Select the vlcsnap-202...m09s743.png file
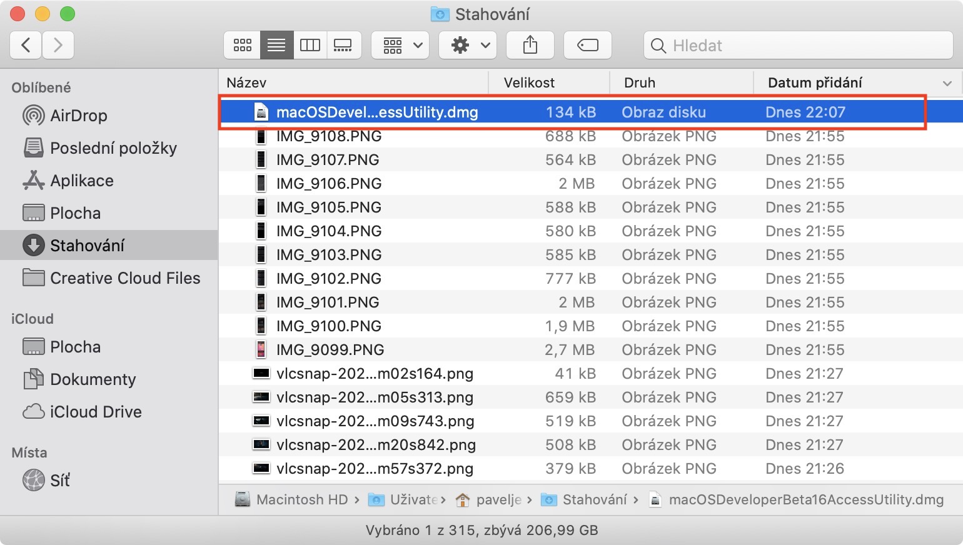This screenshot has width=963, height=545. (591, 421)
